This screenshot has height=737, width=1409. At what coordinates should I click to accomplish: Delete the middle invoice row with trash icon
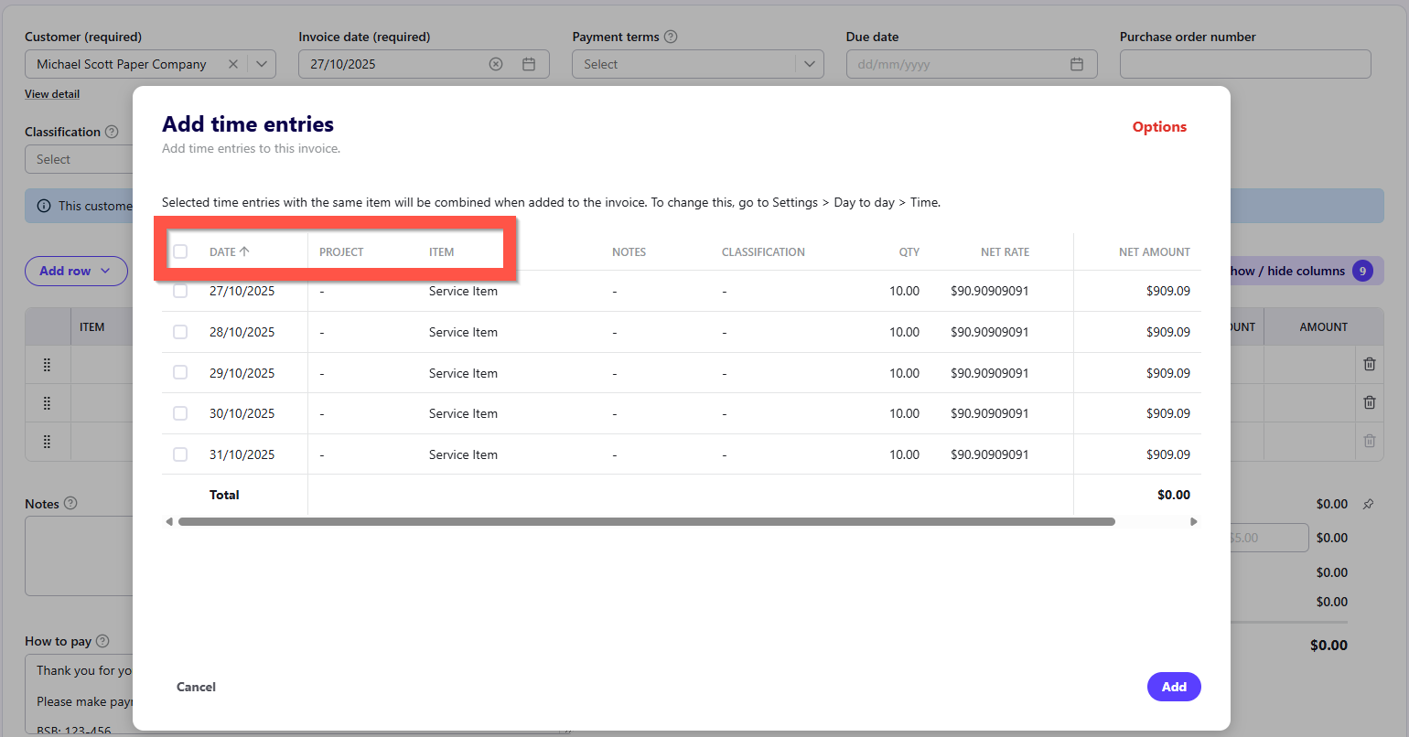pos(1370,402)
